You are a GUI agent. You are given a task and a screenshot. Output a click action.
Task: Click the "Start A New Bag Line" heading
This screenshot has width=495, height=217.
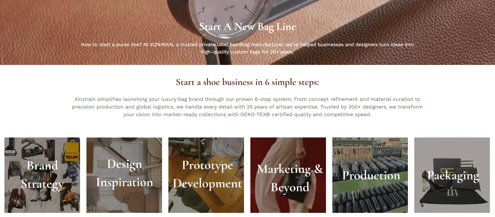(x=247, y=27)
